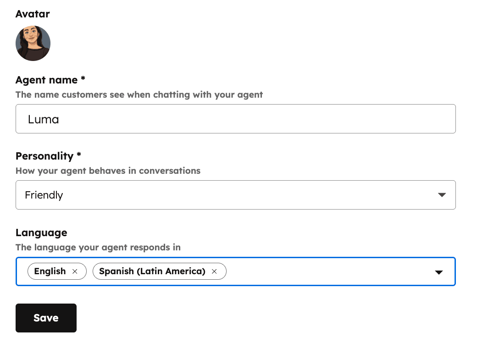Click the Personality label

click(48, 156)
